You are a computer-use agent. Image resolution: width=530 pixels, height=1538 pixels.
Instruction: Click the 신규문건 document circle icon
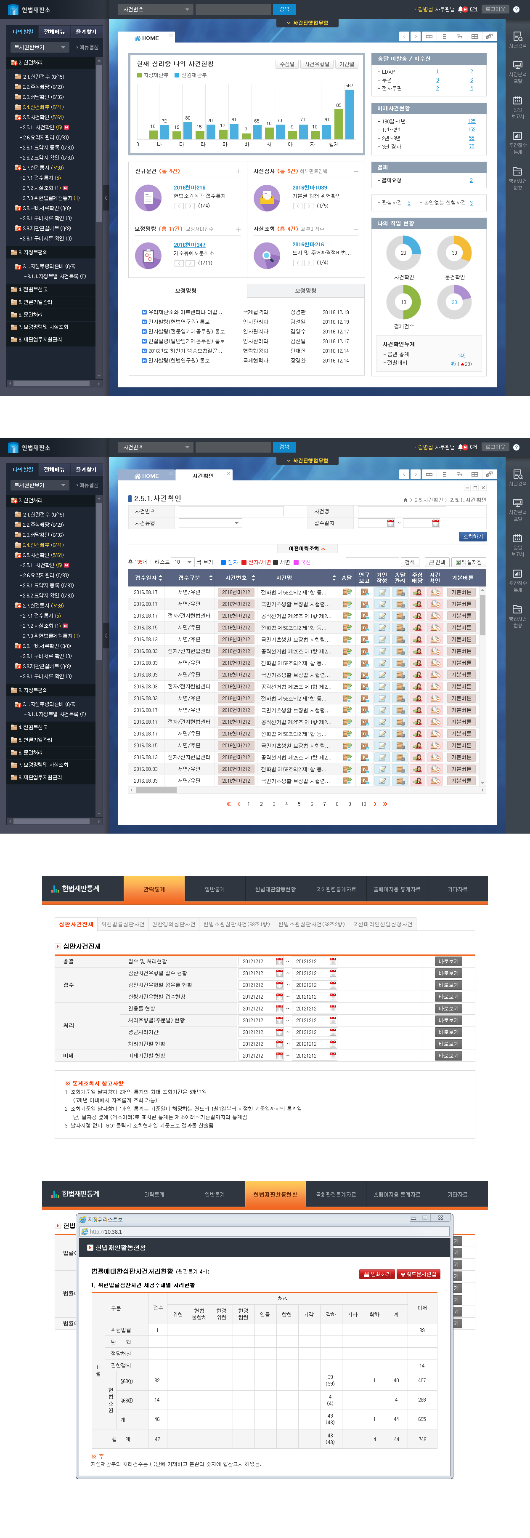(148, 198)
